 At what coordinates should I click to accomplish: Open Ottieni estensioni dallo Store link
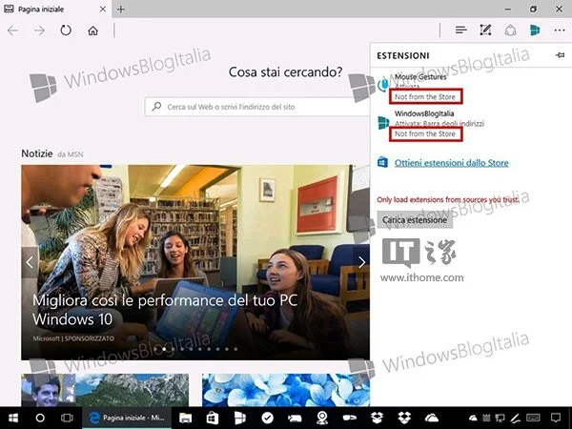tap(451, 163)
